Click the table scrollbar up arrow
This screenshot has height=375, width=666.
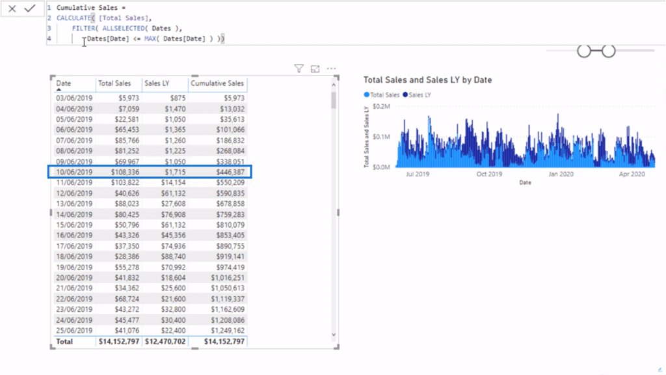(334, 85)
